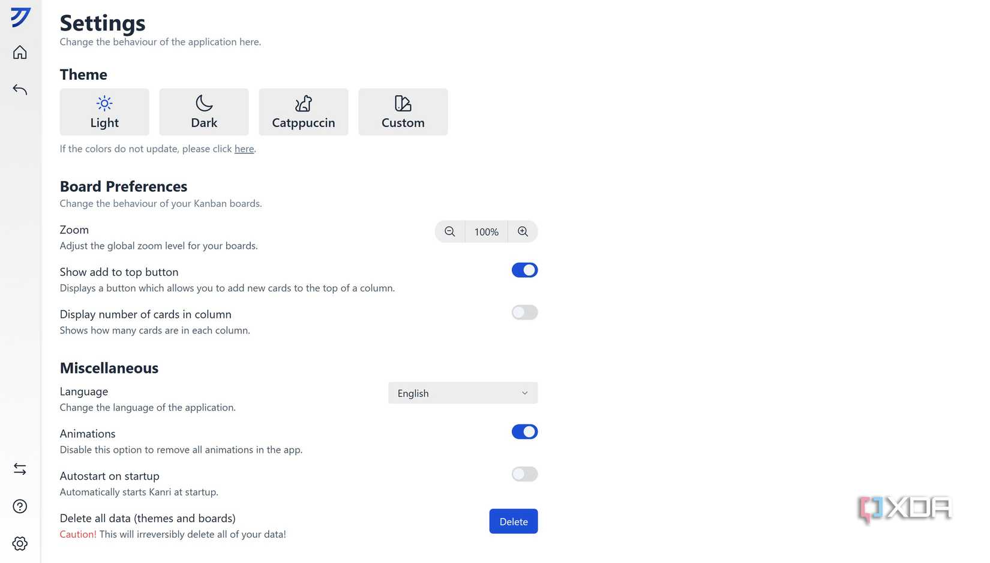Disable the Show add to top button toggle
The image size is (990, 563).
click(524, 270)
